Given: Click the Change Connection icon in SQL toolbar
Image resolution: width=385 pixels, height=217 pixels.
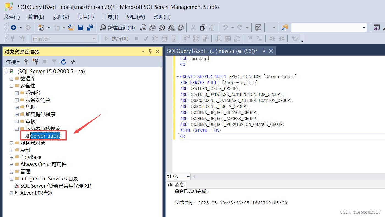Looking at the screenshot, I should click(22, 39).
